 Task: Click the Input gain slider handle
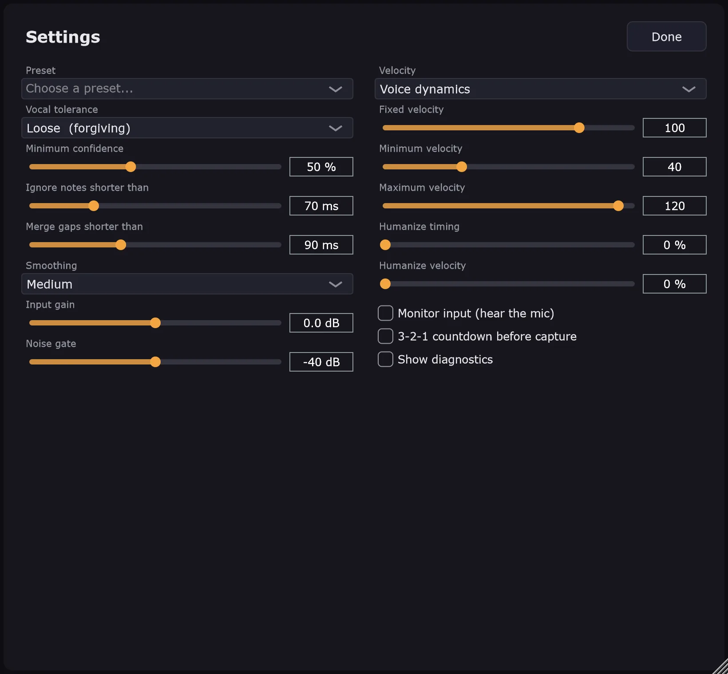point(155,323)
